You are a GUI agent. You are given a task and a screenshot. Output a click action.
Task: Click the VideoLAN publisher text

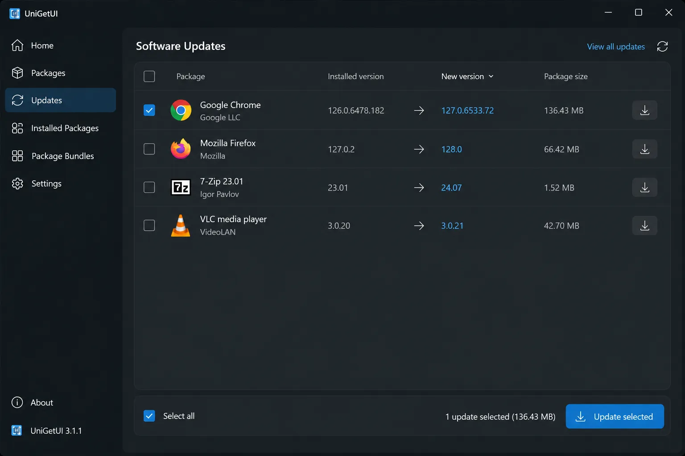218,232
